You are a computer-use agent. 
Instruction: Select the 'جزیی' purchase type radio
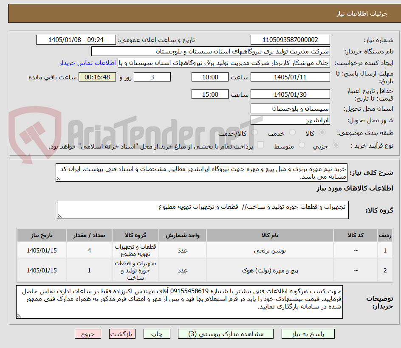pos(336,145)
